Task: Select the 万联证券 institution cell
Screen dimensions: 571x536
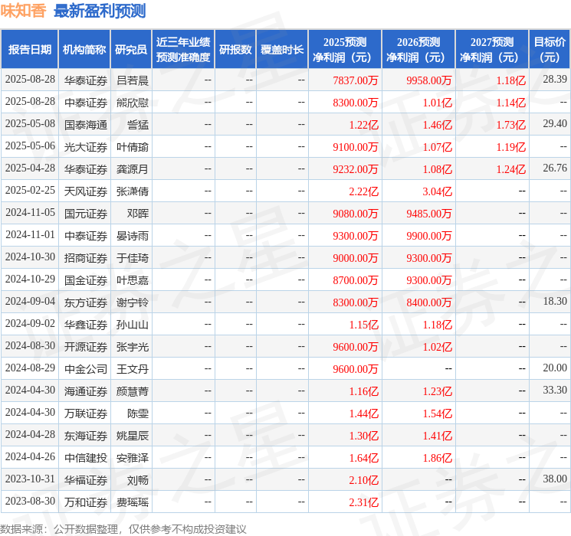Action: (86, 413)
